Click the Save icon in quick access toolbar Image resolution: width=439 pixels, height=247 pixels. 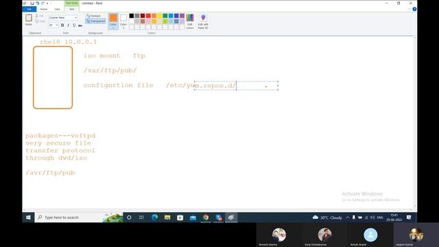(32, 3)
